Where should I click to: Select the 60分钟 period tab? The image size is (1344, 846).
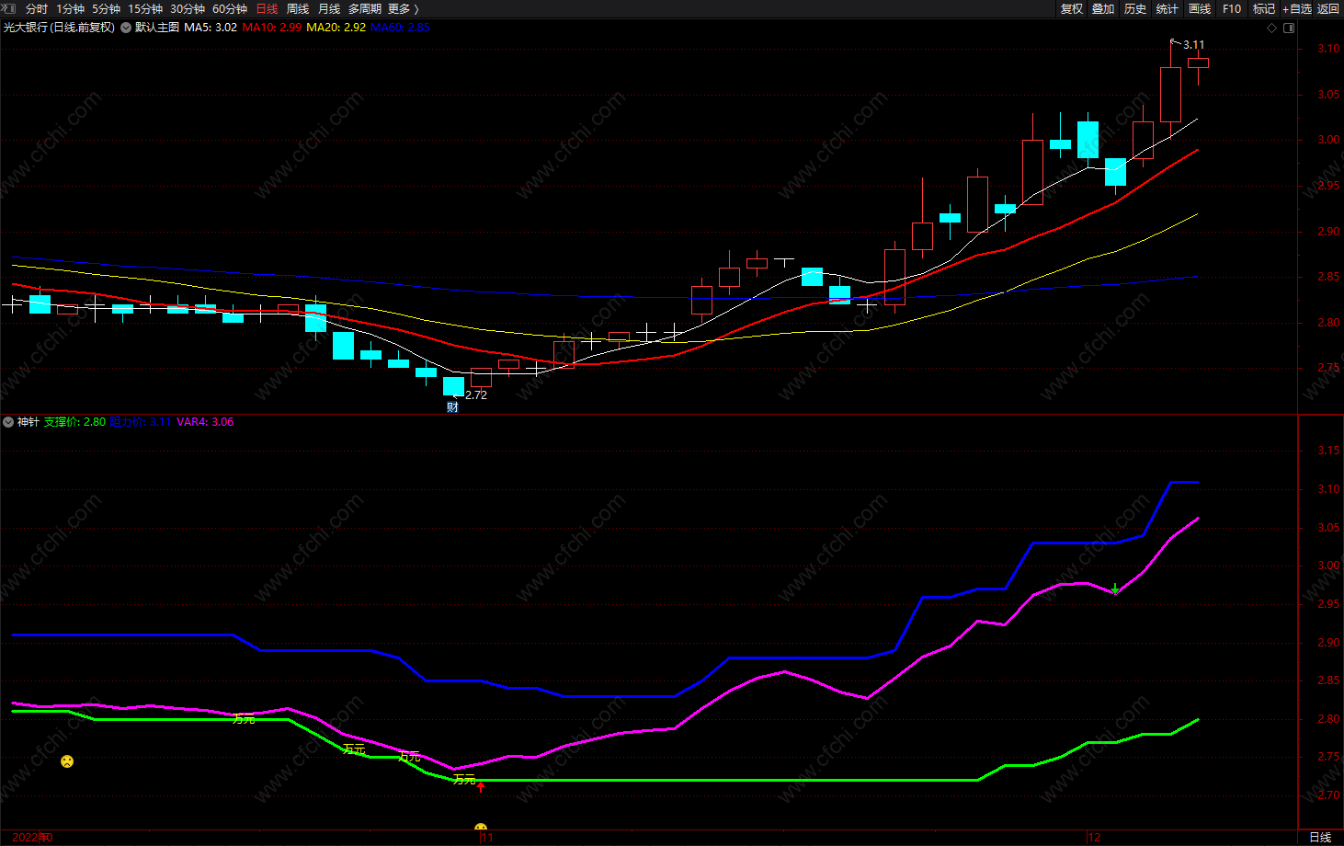click(230, 8)
